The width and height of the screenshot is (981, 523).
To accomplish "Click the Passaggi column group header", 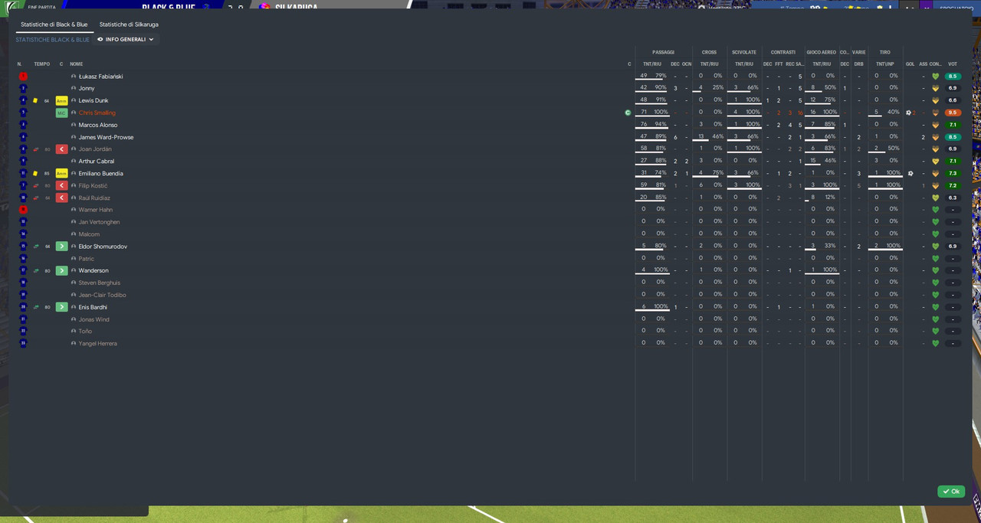I will (x=664, y=53).
